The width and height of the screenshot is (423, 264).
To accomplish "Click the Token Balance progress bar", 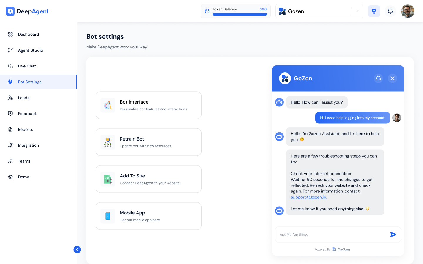I will click(240, 14).
